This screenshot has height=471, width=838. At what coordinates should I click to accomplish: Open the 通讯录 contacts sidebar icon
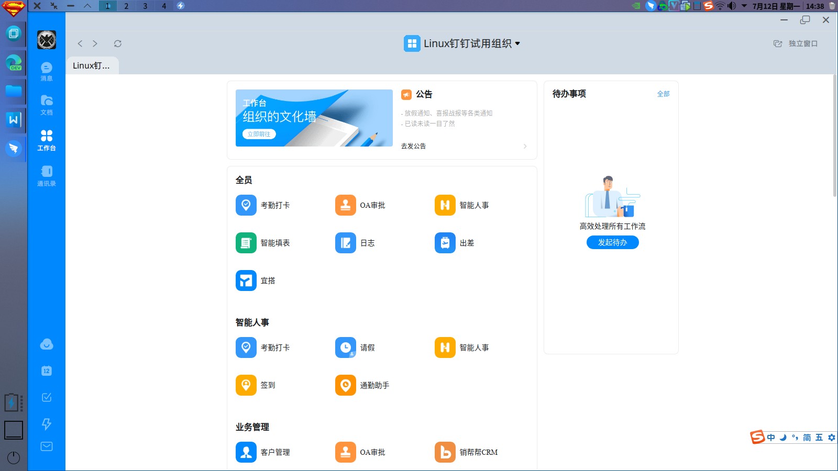(x=47, y=175)
